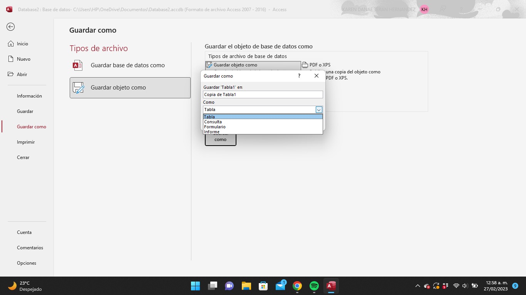The width and height of the screenshot is (526, 295).
Task: Click the object name text field
Action: point(263,94)
